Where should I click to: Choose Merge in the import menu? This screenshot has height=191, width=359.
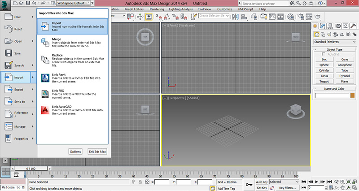tap(72, 43)
